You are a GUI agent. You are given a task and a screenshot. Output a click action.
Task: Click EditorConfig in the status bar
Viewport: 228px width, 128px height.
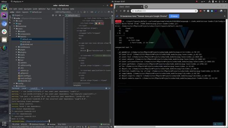[x=104, y=127]
